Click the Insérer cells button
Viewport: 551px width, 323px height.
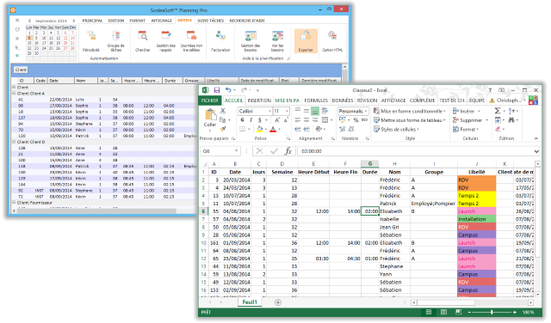(x=467, y=111)
